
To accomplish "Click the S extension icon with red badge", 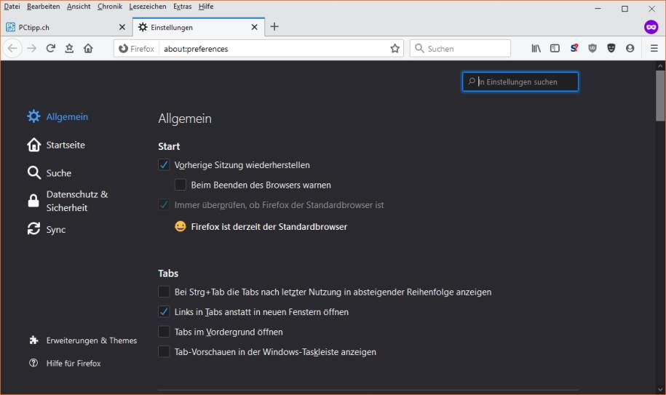I will coord(574,48).
